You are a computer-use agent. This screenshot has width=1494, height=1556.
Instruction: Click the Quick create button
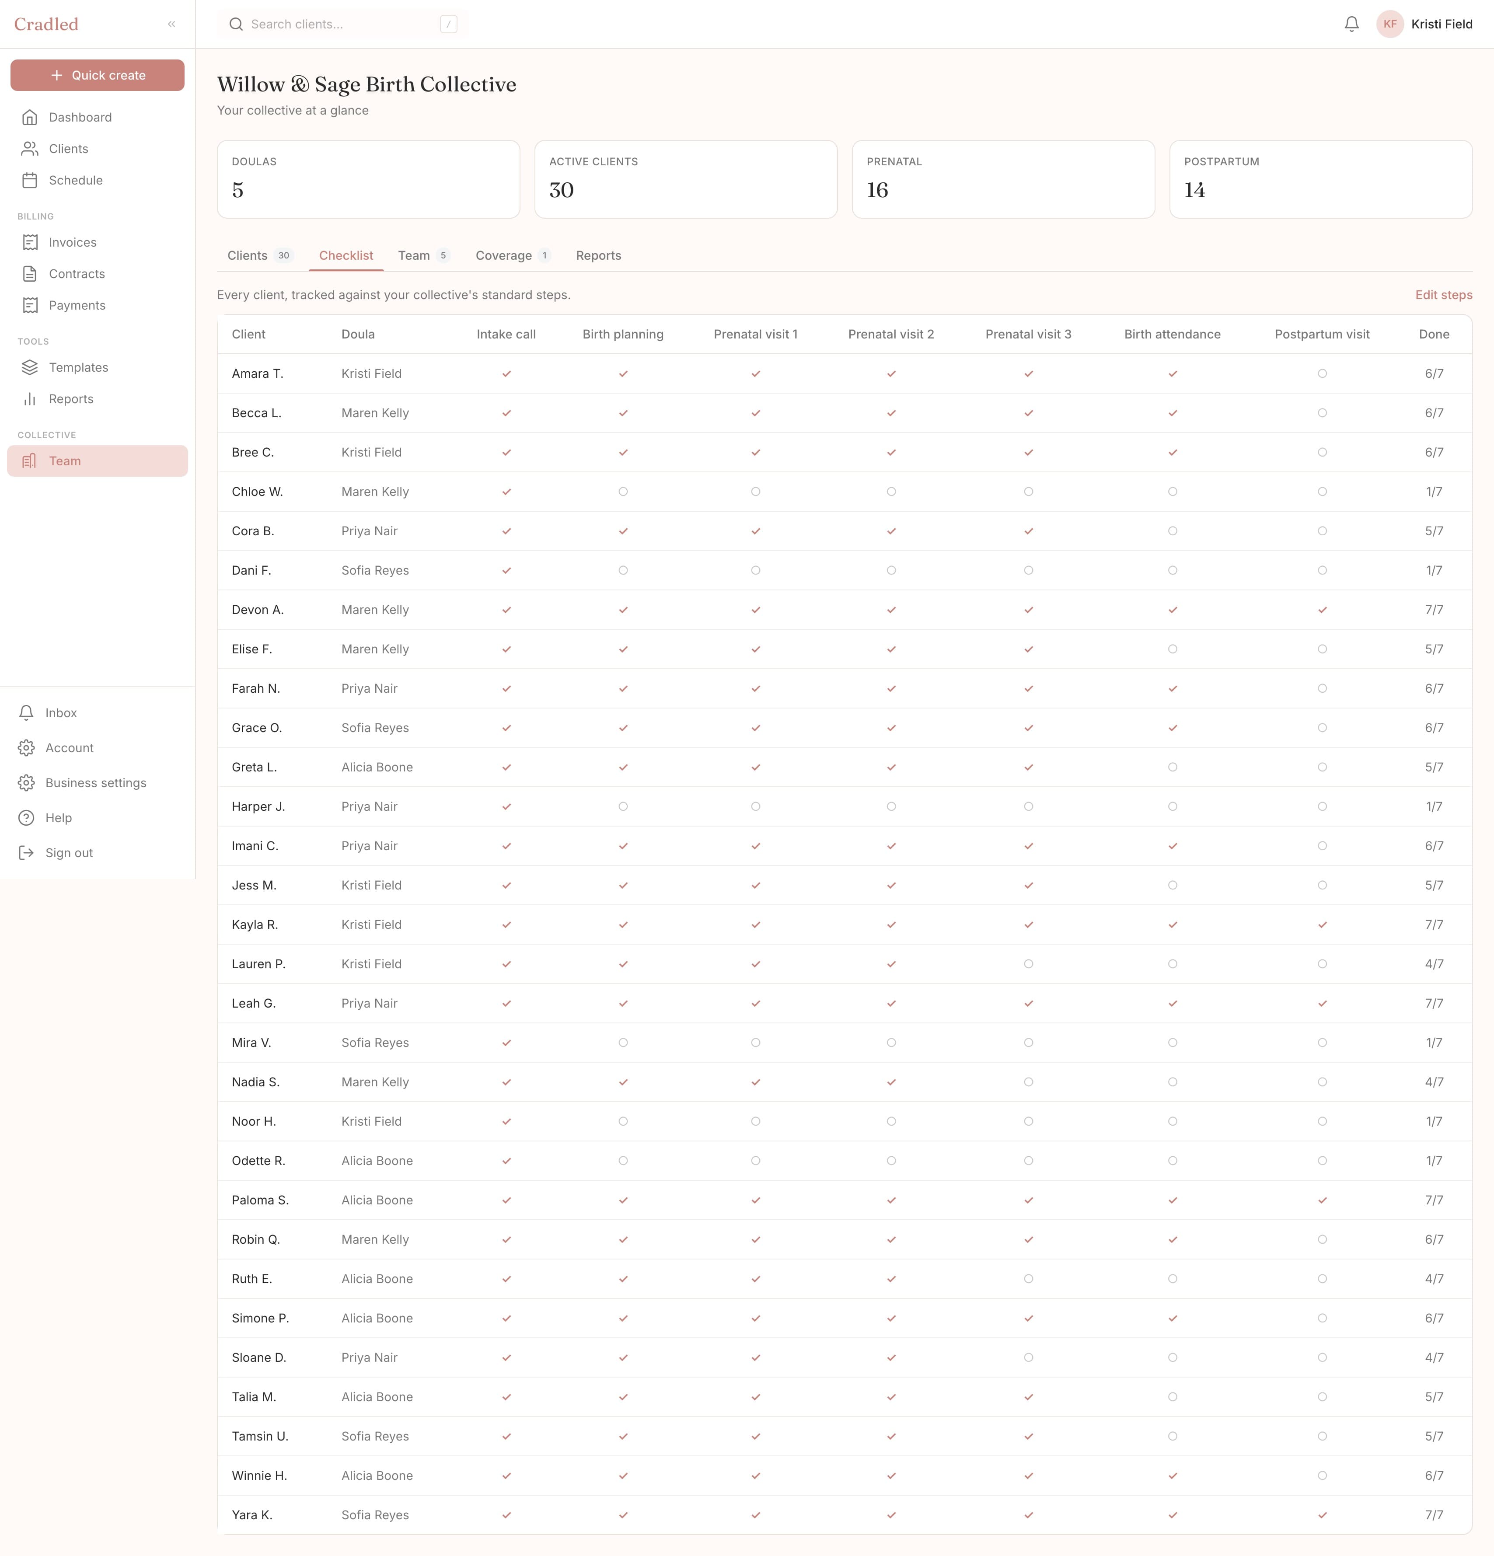tap(98, 75)
